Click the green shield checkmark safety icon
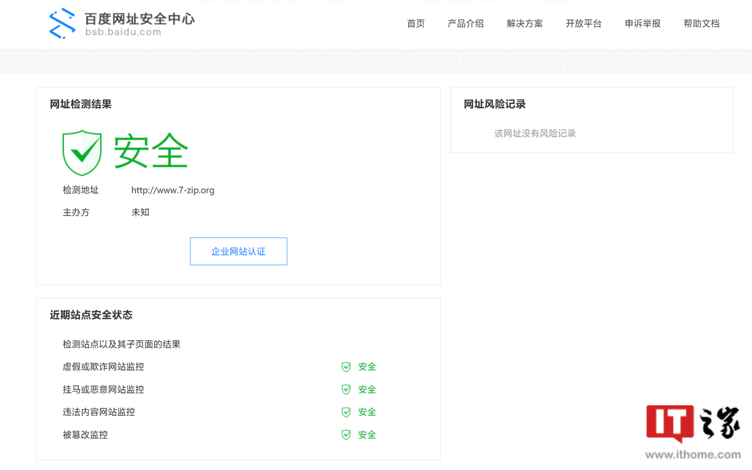The image size is (752, 470). coord(81,152)
